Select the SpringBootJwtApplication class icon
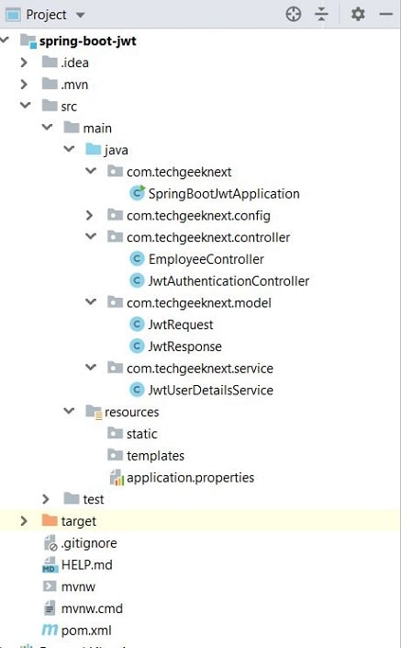Viewport: 401px width, 648px height. pyautogui.click(x=137, y=193)
